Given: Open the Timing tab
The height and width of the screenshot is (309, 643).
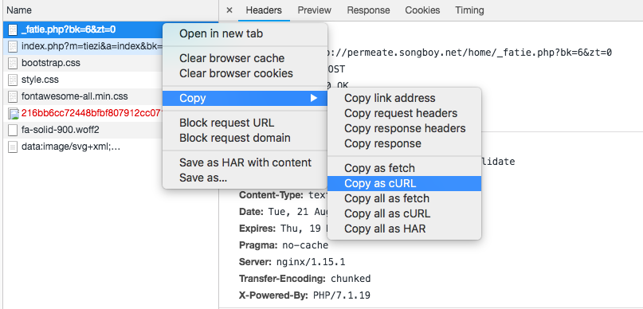Looking at the screenshot, I should [469, 10].
